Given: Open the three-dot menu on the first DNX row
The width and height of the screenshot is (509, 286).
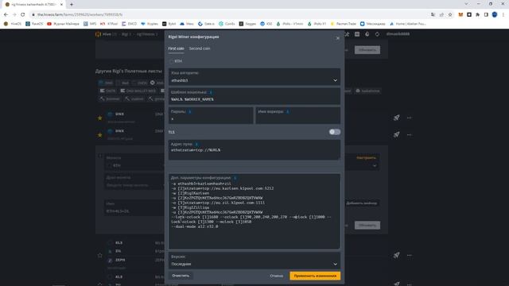Looking at the screenshot, I should click(x=410, y=118).
